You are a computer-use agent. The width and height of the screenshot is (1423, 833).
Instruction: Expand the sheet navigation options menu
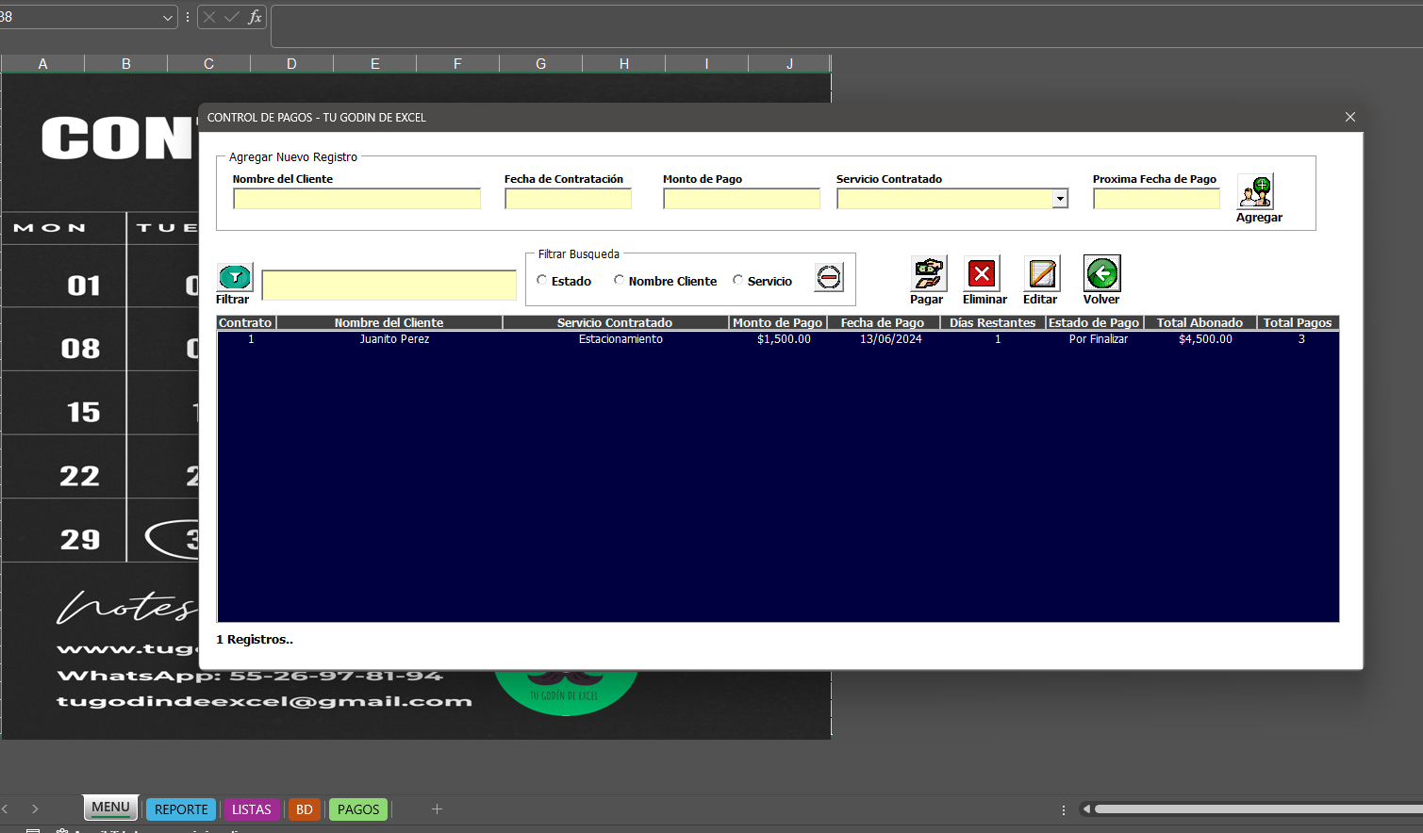click(x=1064, y=808)
